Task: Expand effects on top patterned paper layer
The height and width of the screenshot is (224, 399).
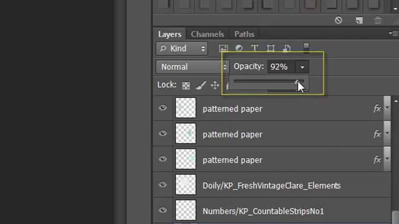Action: (387, 108)
